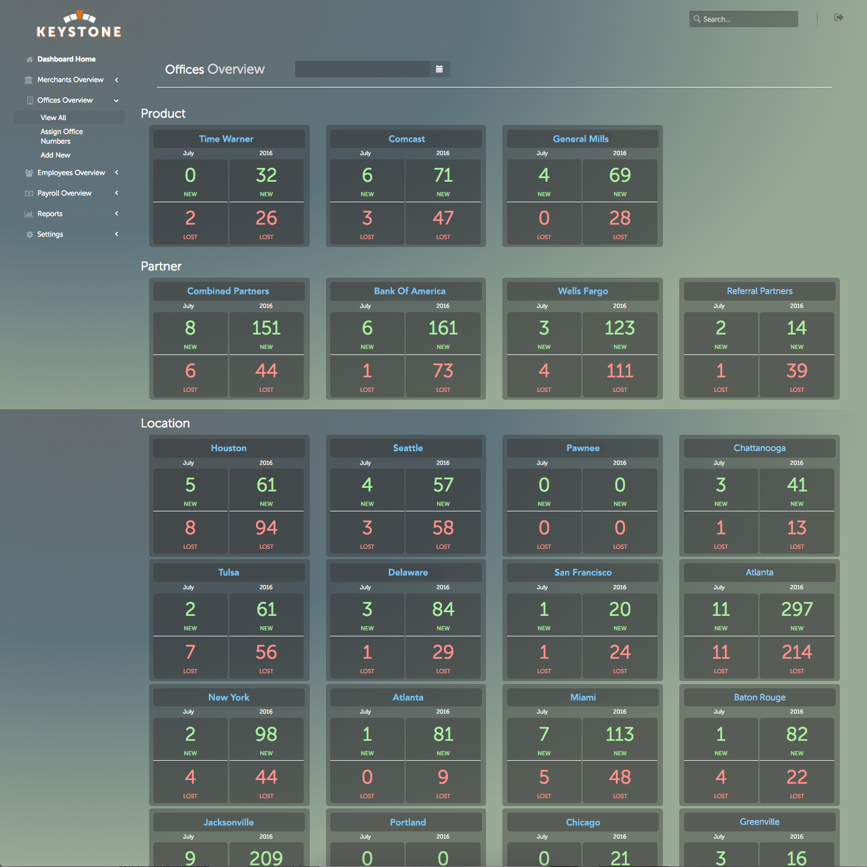Select View All under Offices Overview
This screenshot has height=867, width=867.
click(x=69, y=118)
